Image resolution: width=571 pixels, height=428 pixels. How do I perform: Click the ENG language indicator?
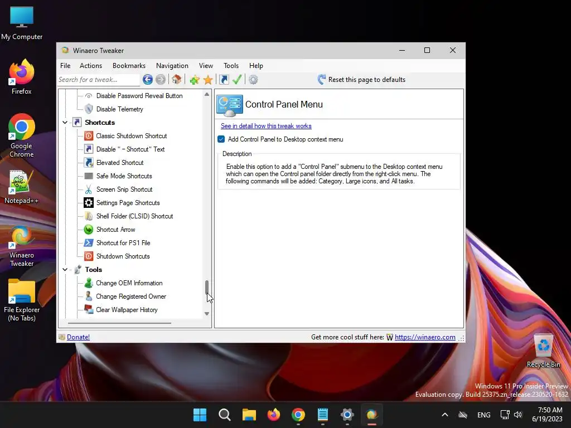pos(483,415)
